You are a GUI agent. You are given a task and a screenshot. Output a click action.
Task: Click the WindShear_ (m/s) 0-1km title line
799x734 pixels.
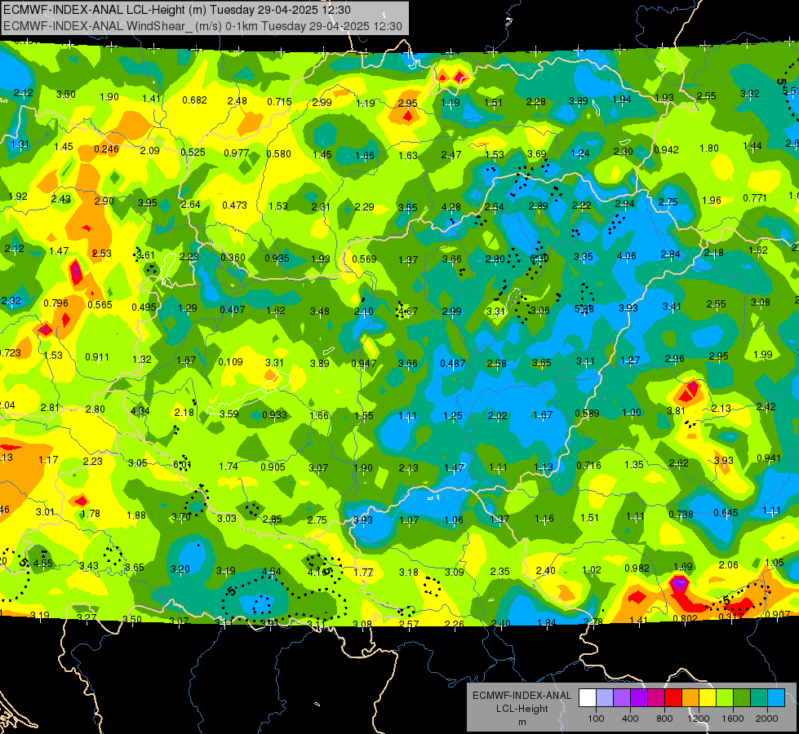[202, 26]
